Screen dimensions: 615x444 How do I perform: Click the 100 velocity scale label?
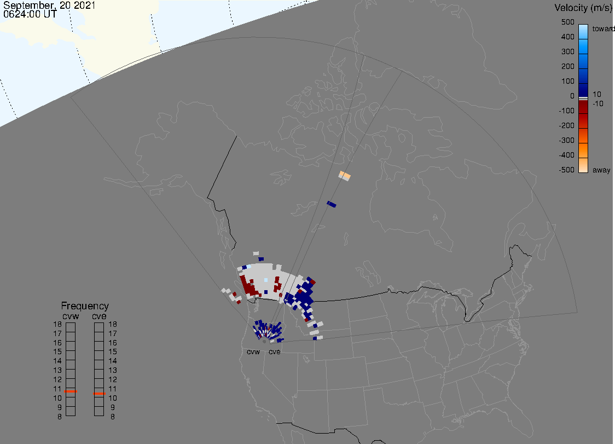(x=567, y=81)
